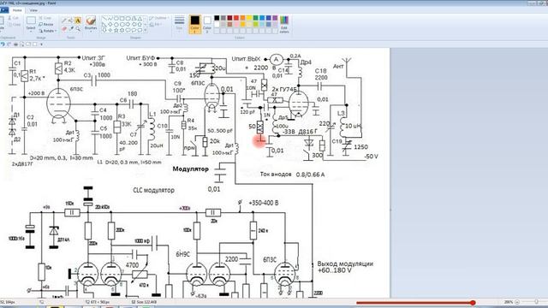548x308 pixels.
Task: Open the shape Outline dropdown
Action: click(159, 18)
